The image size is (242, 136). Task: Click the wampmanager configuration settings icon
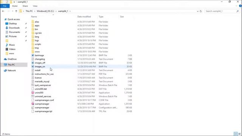(x=33, y=108)
